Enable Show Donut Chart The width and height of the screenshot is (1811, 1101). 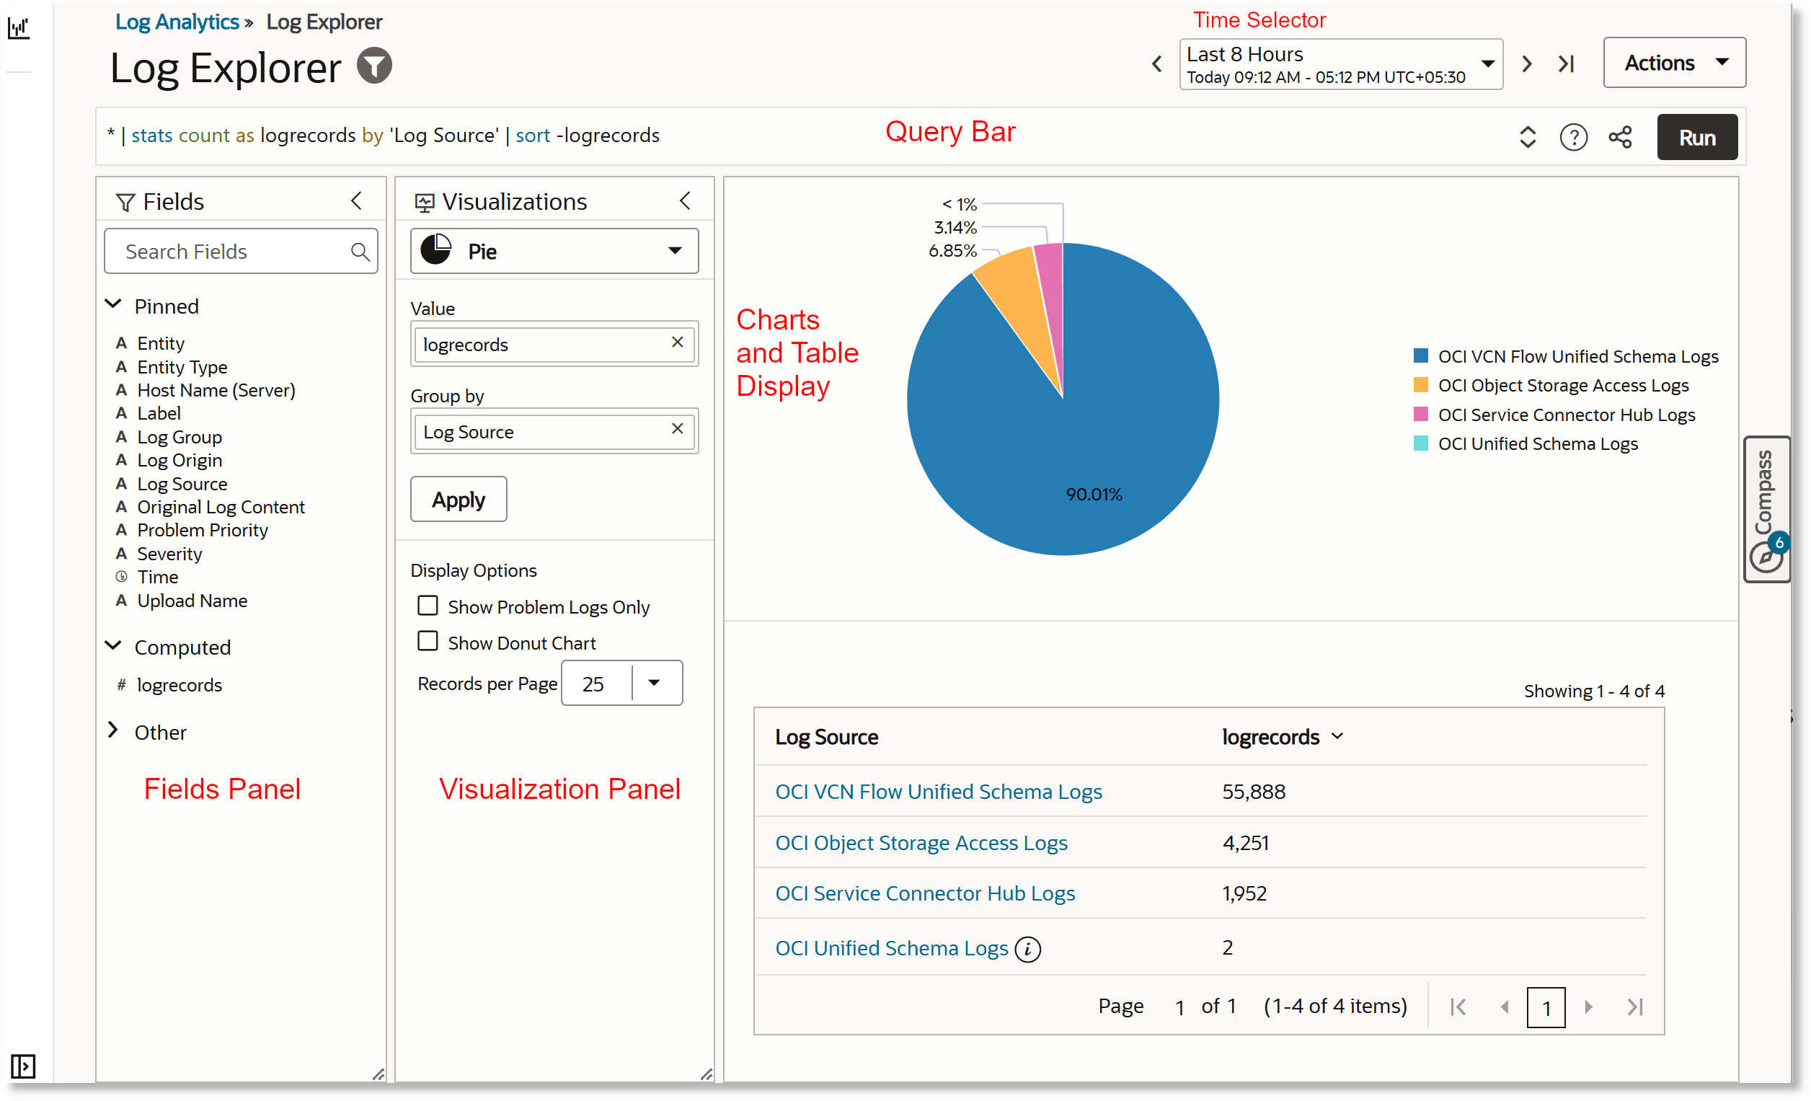427,641
